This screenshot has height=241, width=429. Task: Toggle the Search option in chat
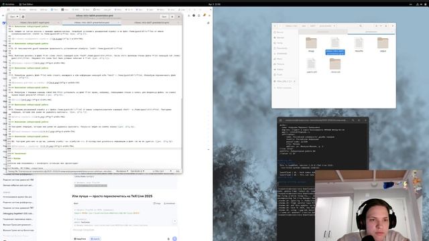coord(95,239)
